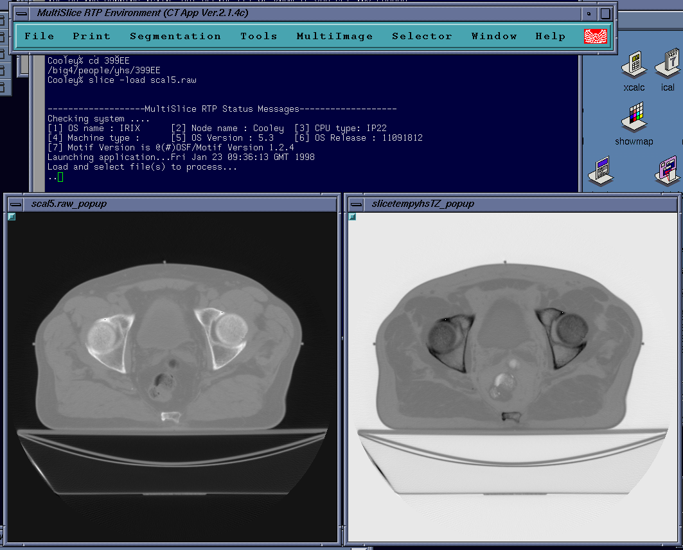
Task: Click the "/big4/people/yhs/399EE" path line
Action: point(103,71)
